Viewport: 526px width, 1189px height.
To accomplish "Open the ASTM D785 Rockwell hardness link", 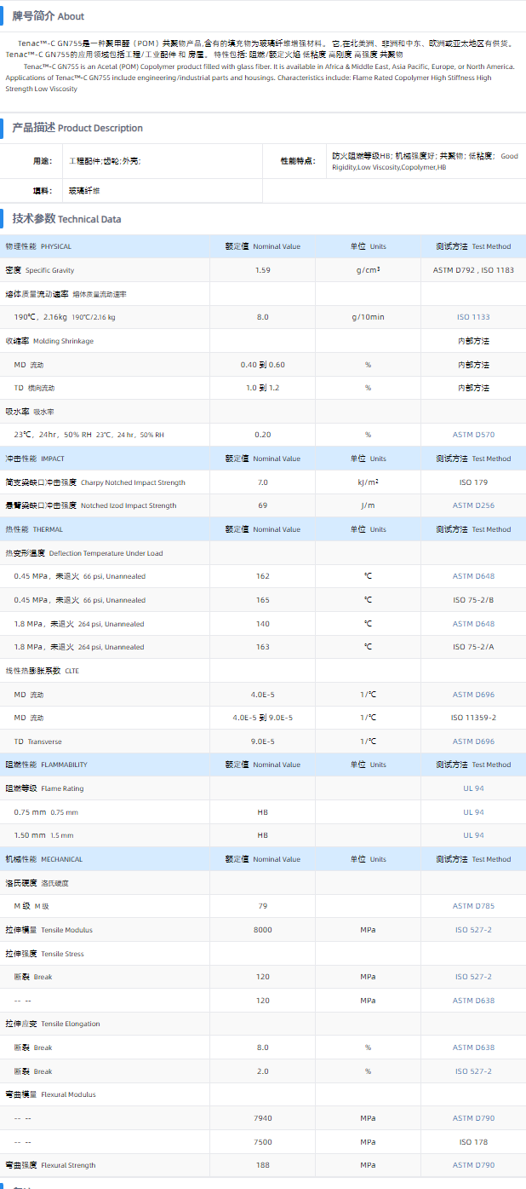I will tap(473, 906).
